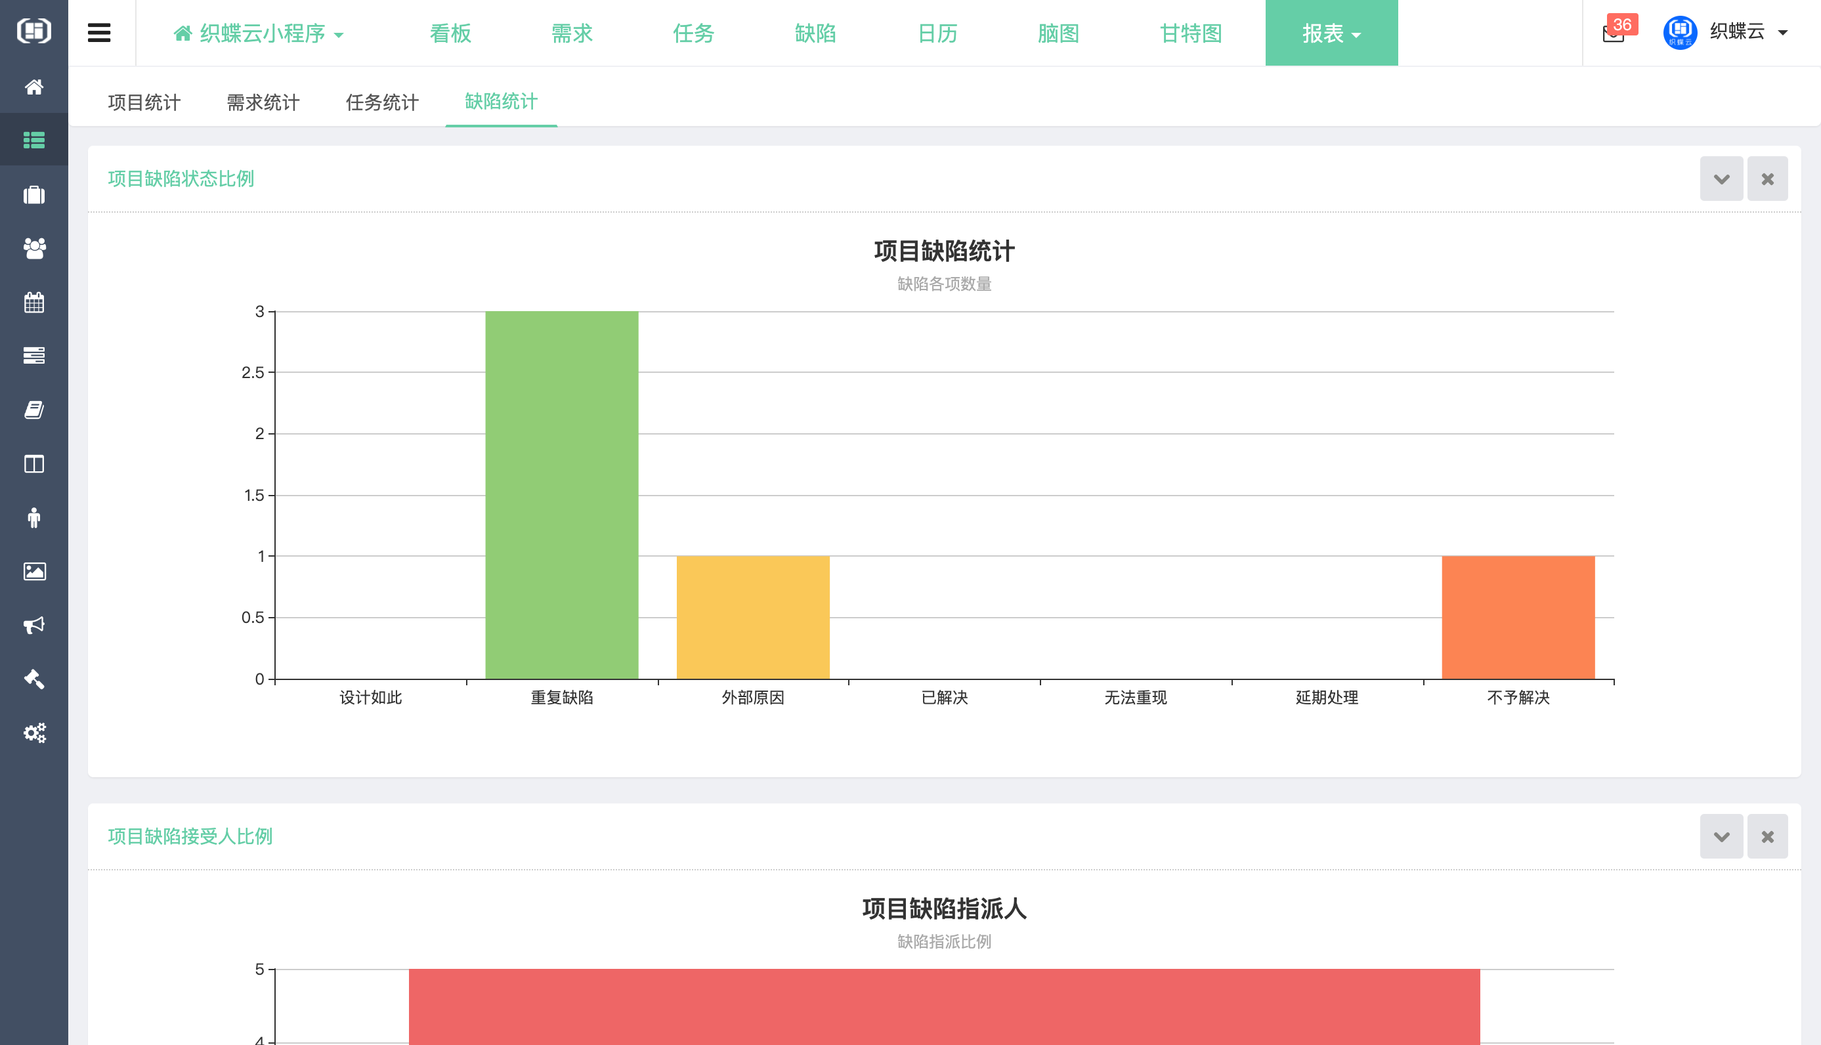
Task: Open announcements via the megaphone icon
Action: [x=33, y=625]
